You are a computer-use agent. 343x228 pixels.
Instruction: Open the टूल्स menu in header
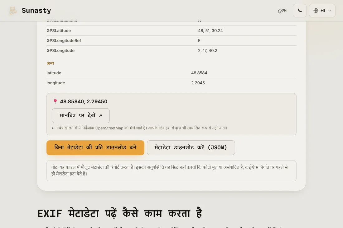pos(282,11)
